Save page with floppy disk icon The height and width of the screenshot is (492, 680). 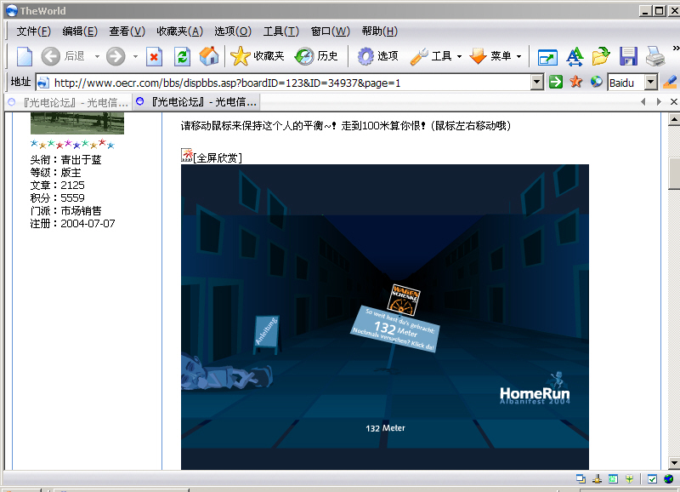pos(628,56)
